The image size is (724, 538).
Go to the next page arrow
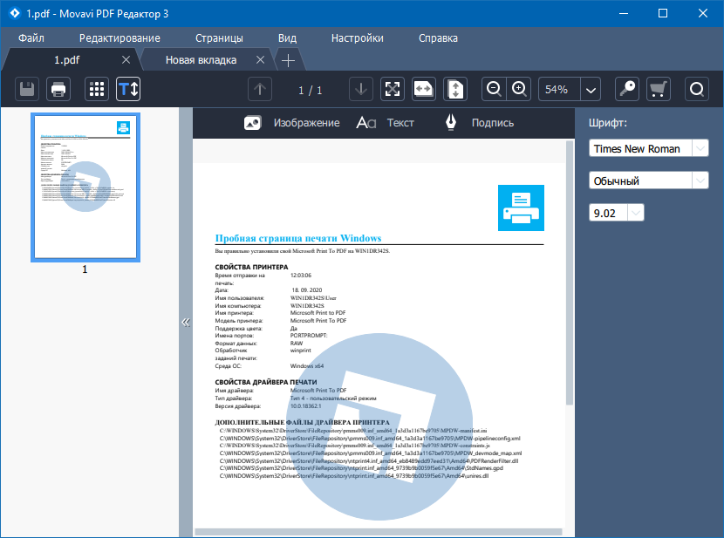(x=362, y=89)
